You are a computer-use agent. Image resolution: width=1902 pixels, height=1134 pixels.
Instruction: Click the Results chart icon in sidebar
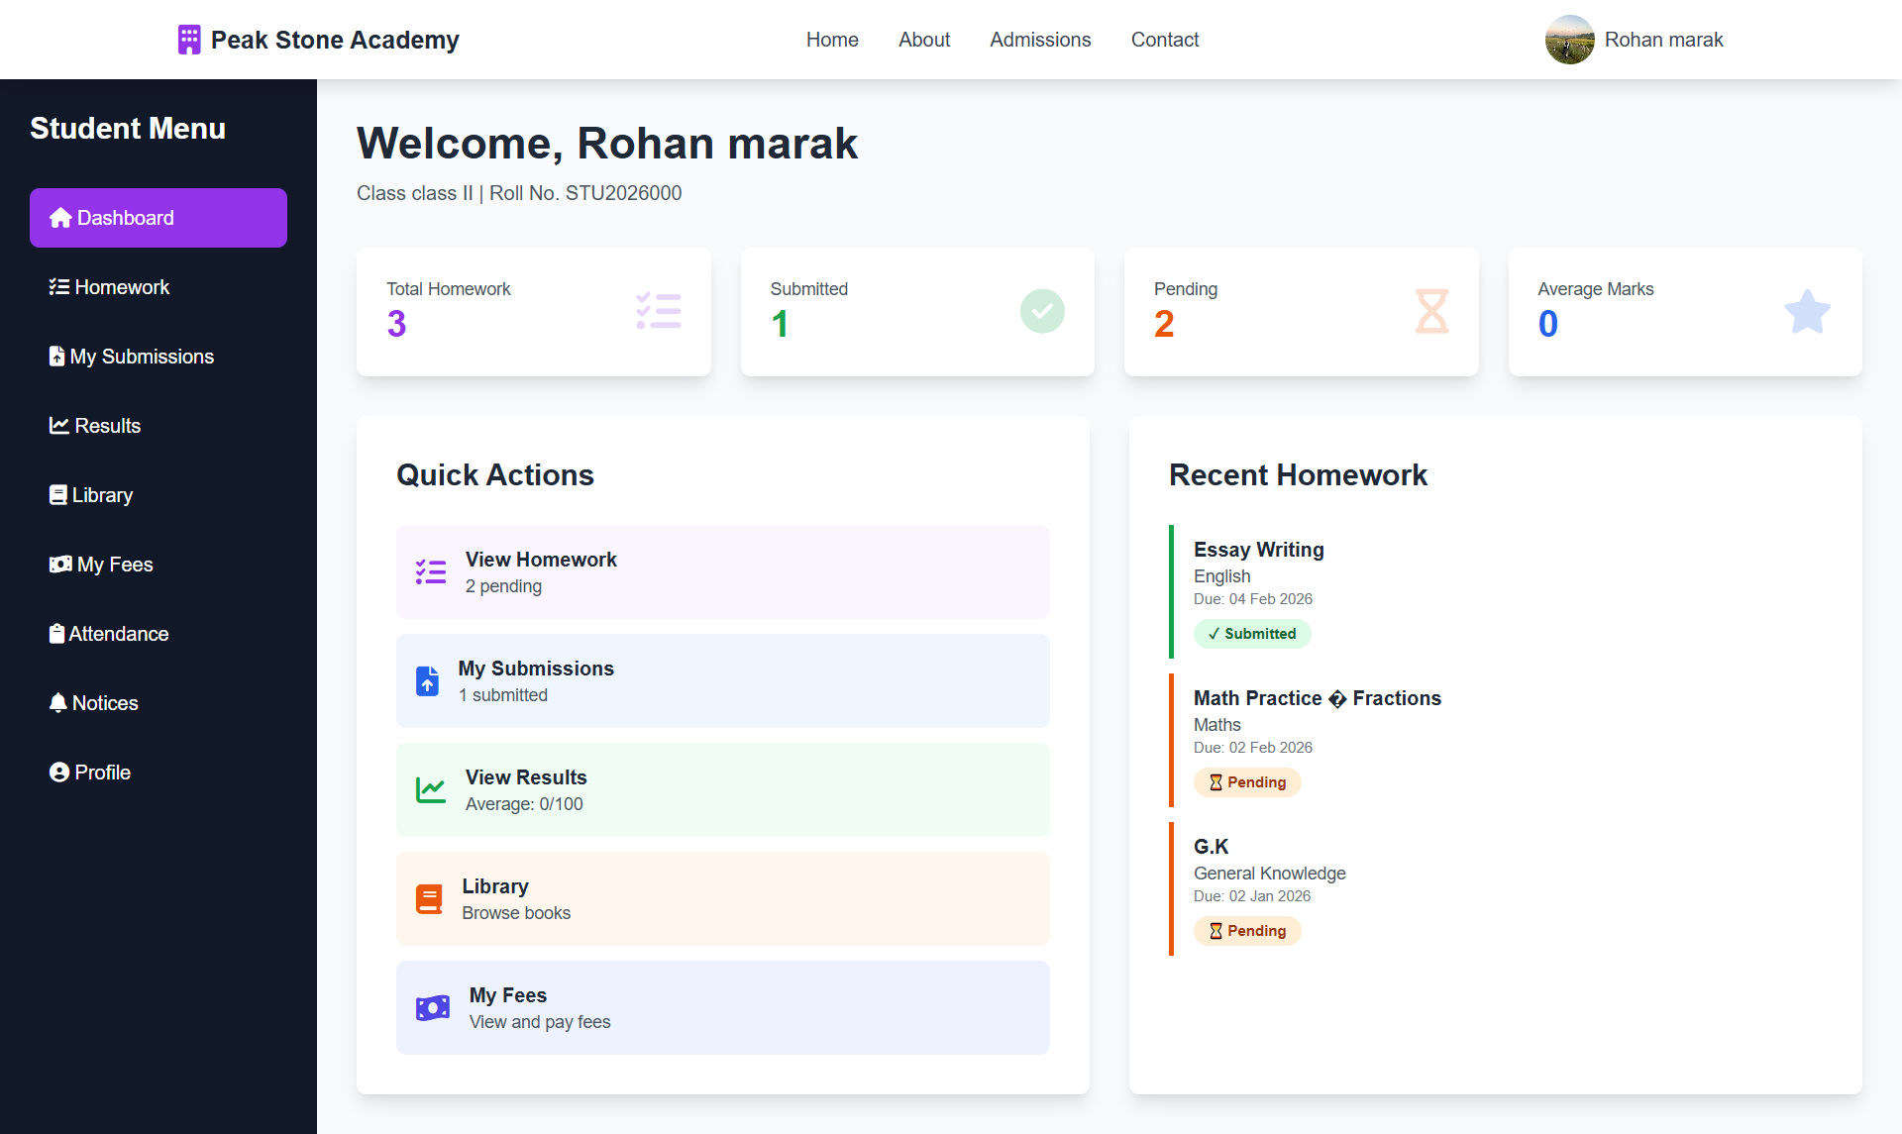57,425
